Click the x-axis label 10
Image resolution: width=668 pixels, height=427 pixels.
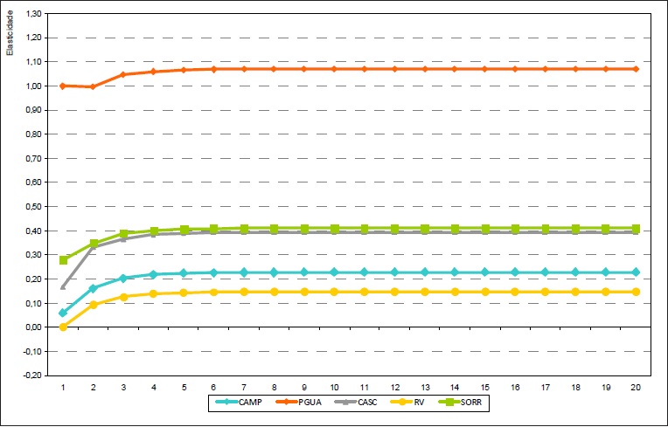pos(334,385)
